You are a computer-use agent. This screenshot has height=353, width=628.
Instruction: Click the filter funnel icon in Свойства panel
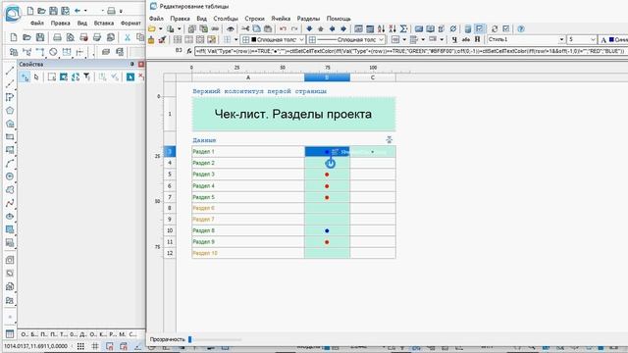point(86,76)
